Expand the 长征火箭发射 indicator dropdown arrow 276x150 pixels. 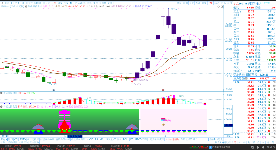click(x=1, y=107)
